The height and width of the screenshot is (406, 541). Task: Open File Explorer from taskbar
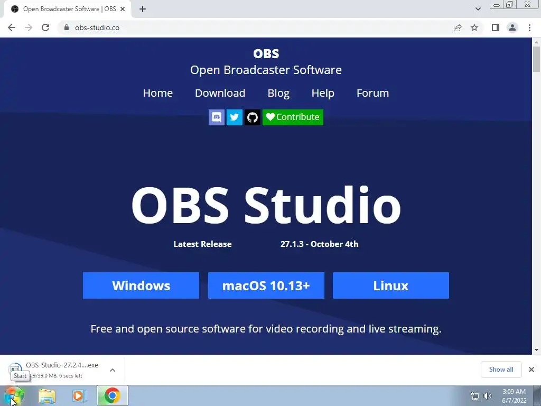[47, 396]
